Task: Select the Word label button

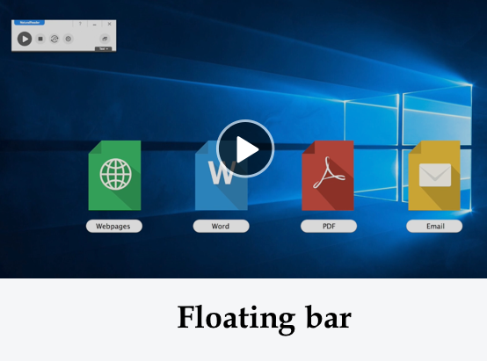Action: tap(222, 226)
